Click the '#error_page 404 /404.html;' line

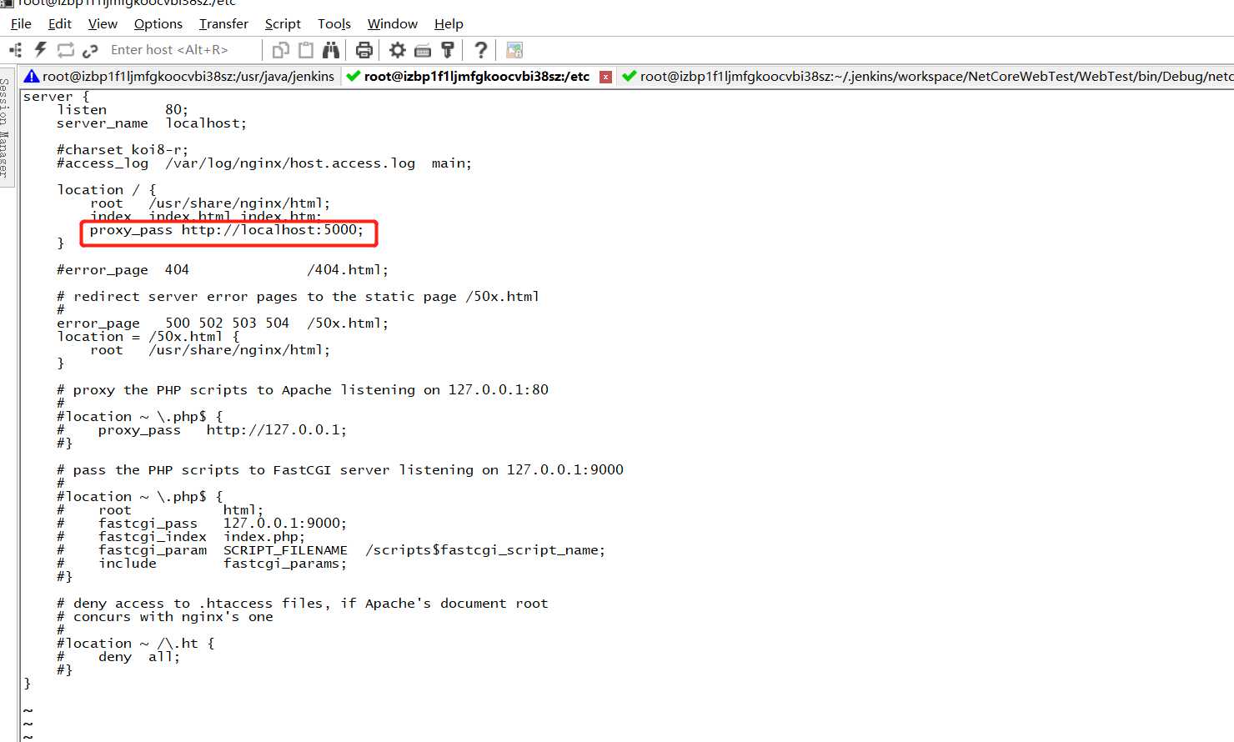tap(223, 270)
